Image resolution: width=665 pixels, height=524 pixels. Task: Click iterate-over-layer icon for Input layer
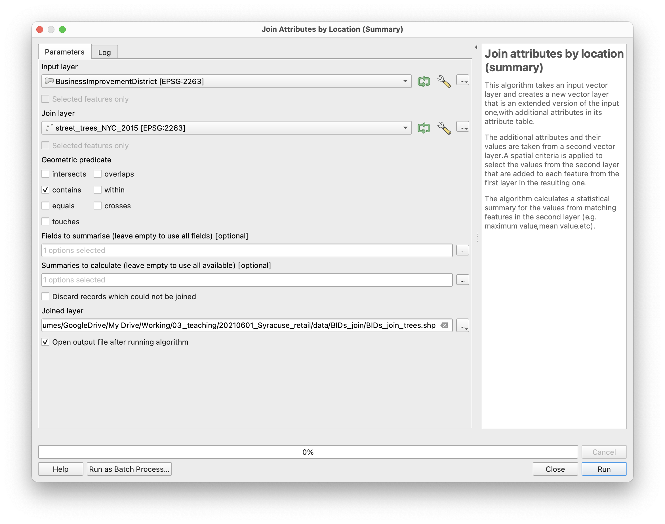click(x=424, y=81)
